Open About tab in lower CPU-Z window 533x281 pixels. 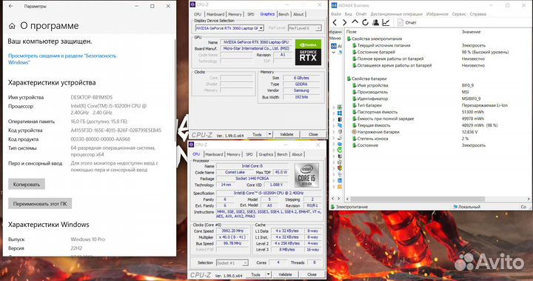tap(297, 154)
